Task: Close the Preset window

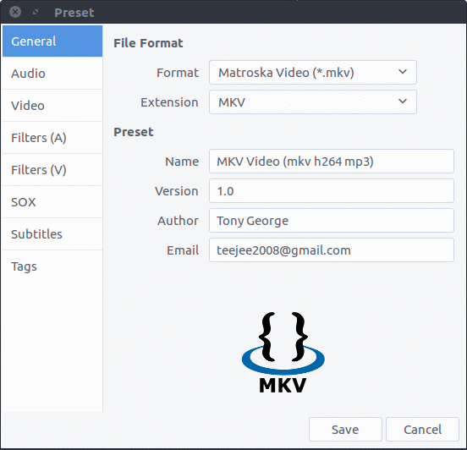Action: pyautogui.click(x=15, y=12)
